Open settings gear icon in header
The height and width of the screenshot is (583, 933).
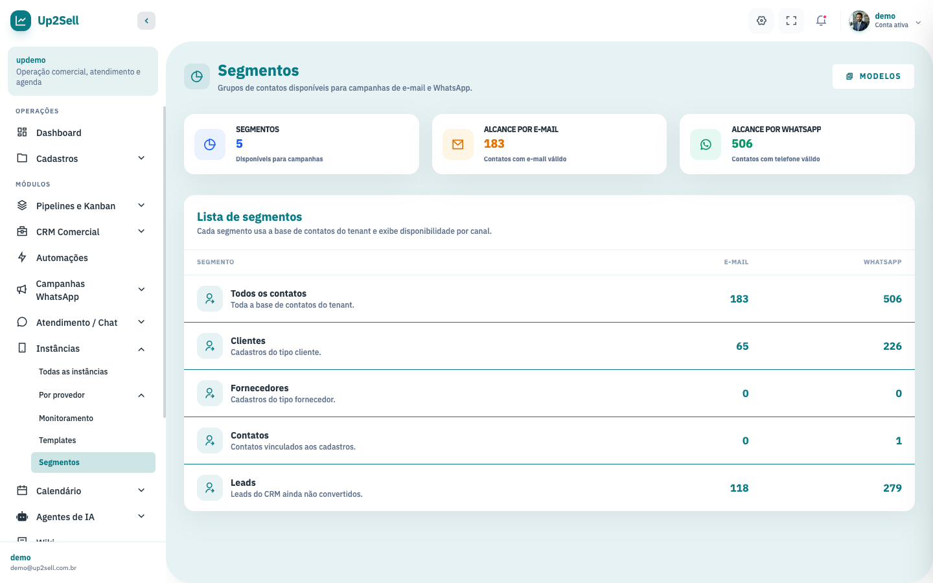tap(761, 21)
